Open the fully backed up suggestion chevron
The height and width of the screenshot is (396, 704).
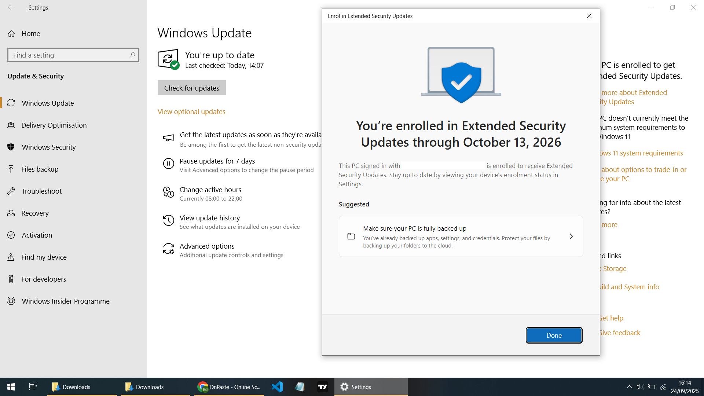coord(571,236)
